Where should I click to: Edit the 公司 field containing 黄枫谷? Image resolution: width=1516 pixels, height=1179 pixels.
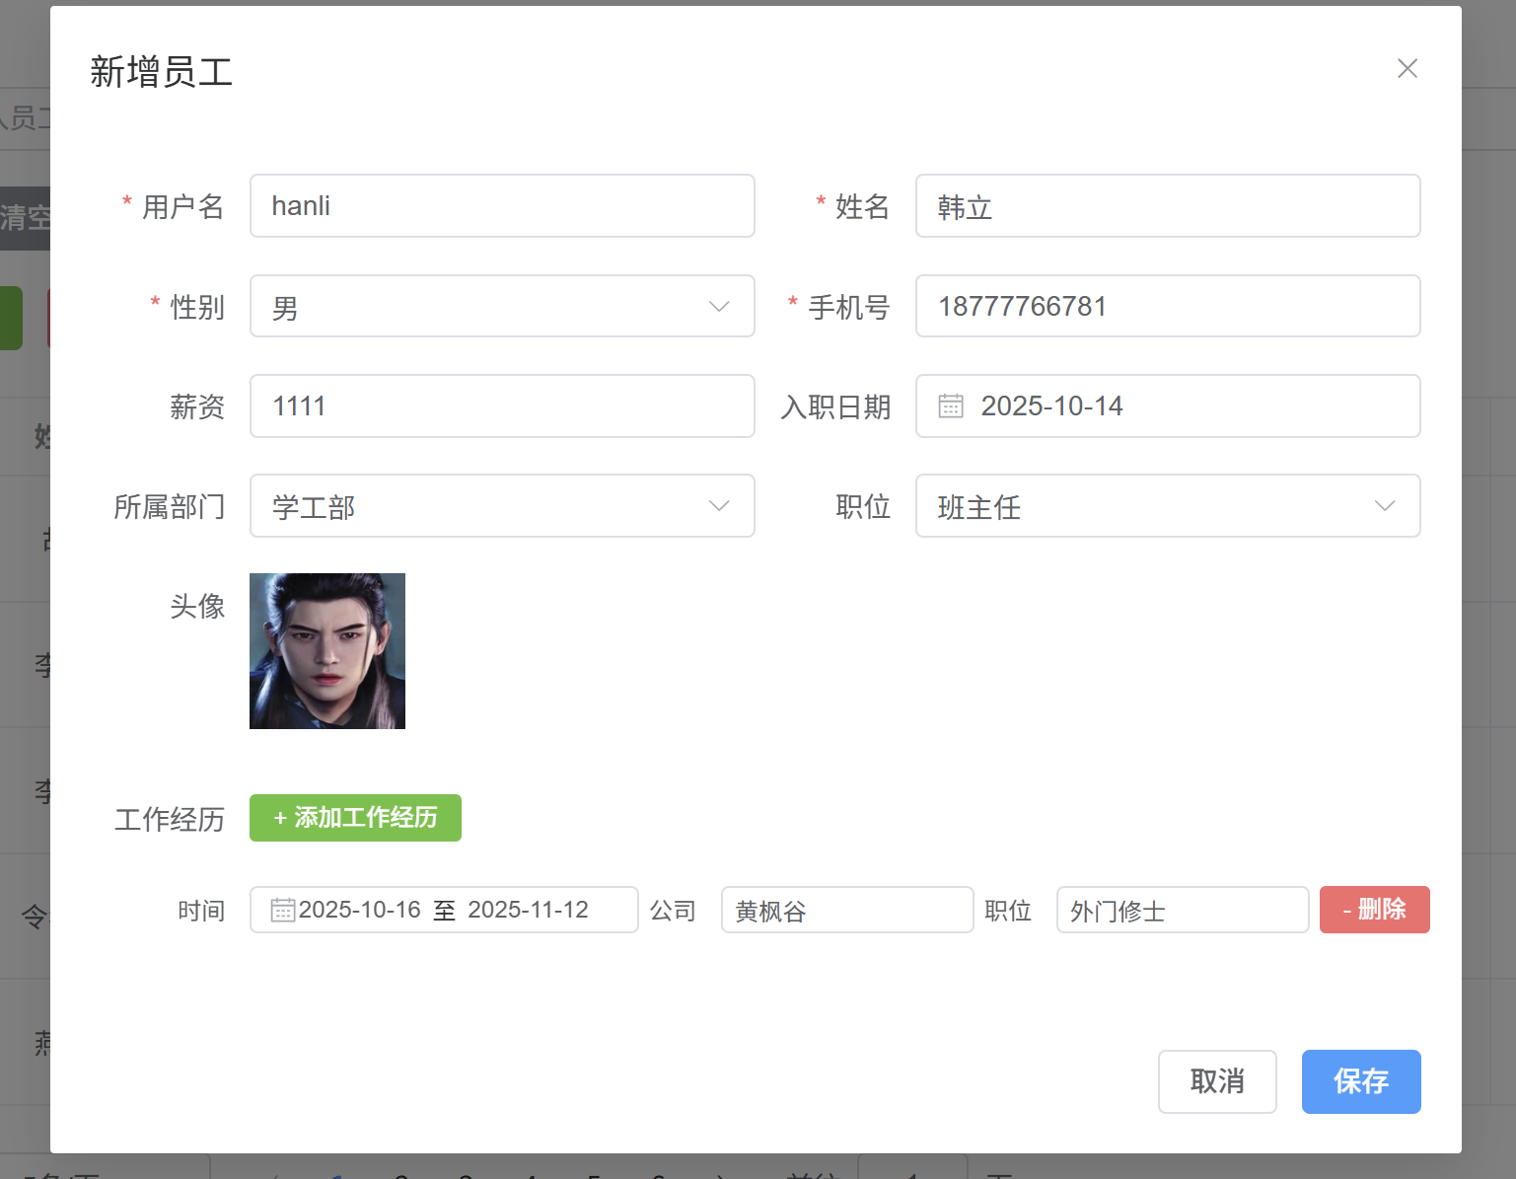coord(846,910)
